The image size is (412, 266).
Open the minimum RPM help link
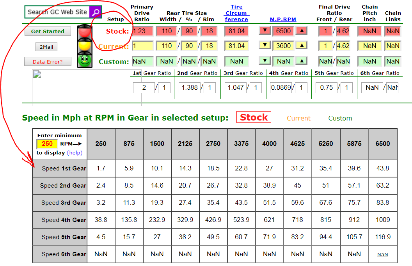75,153
